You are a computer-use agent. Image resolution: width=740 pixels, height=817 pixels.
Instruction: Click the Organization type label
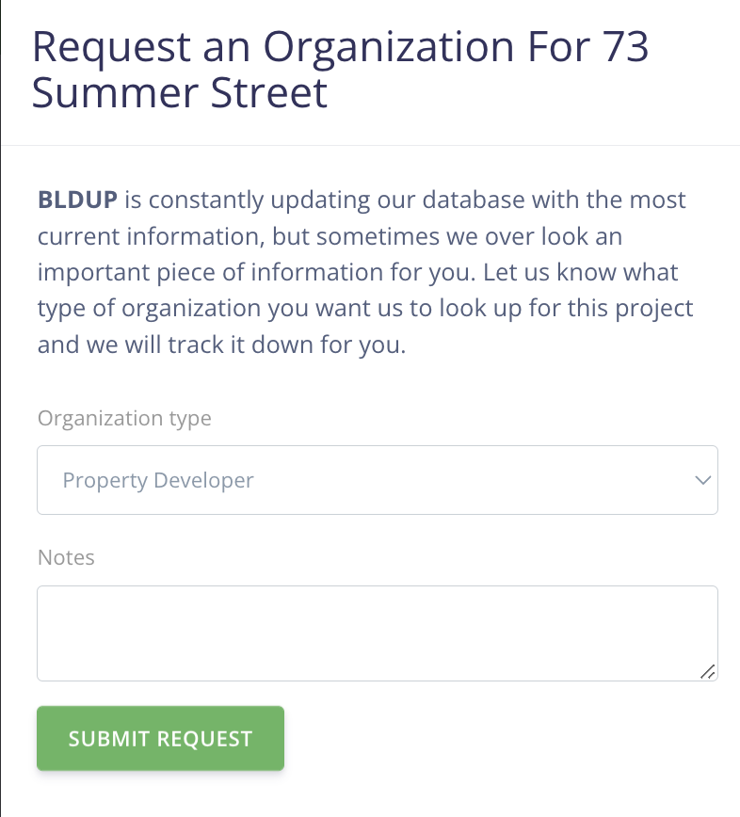[124, 418]
